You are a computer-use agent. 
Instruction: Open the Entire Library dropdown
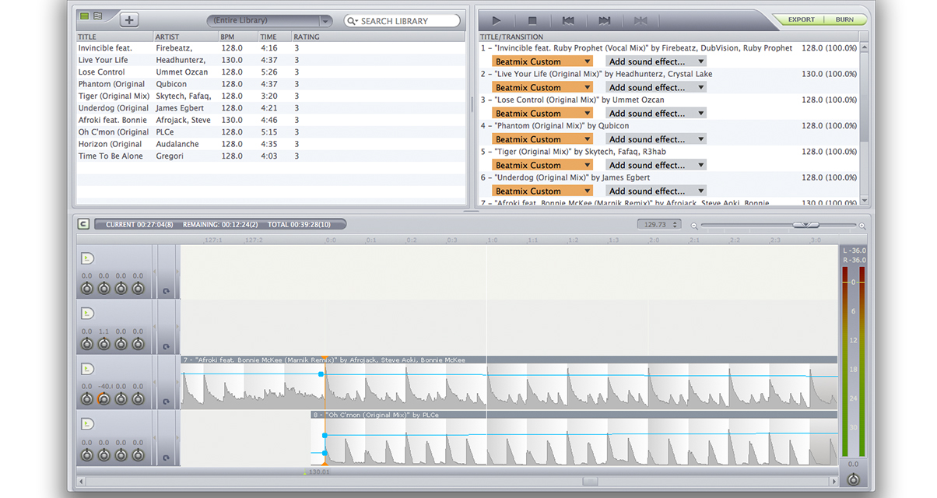tap(269, 21)
